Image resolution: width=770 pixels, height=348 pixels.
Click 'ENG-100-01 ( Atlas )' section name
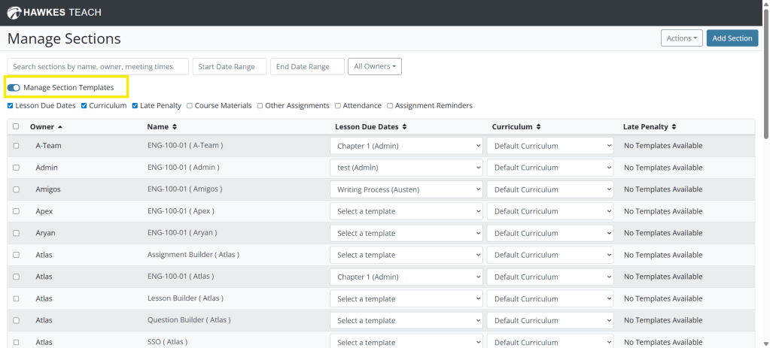point(181,277)
